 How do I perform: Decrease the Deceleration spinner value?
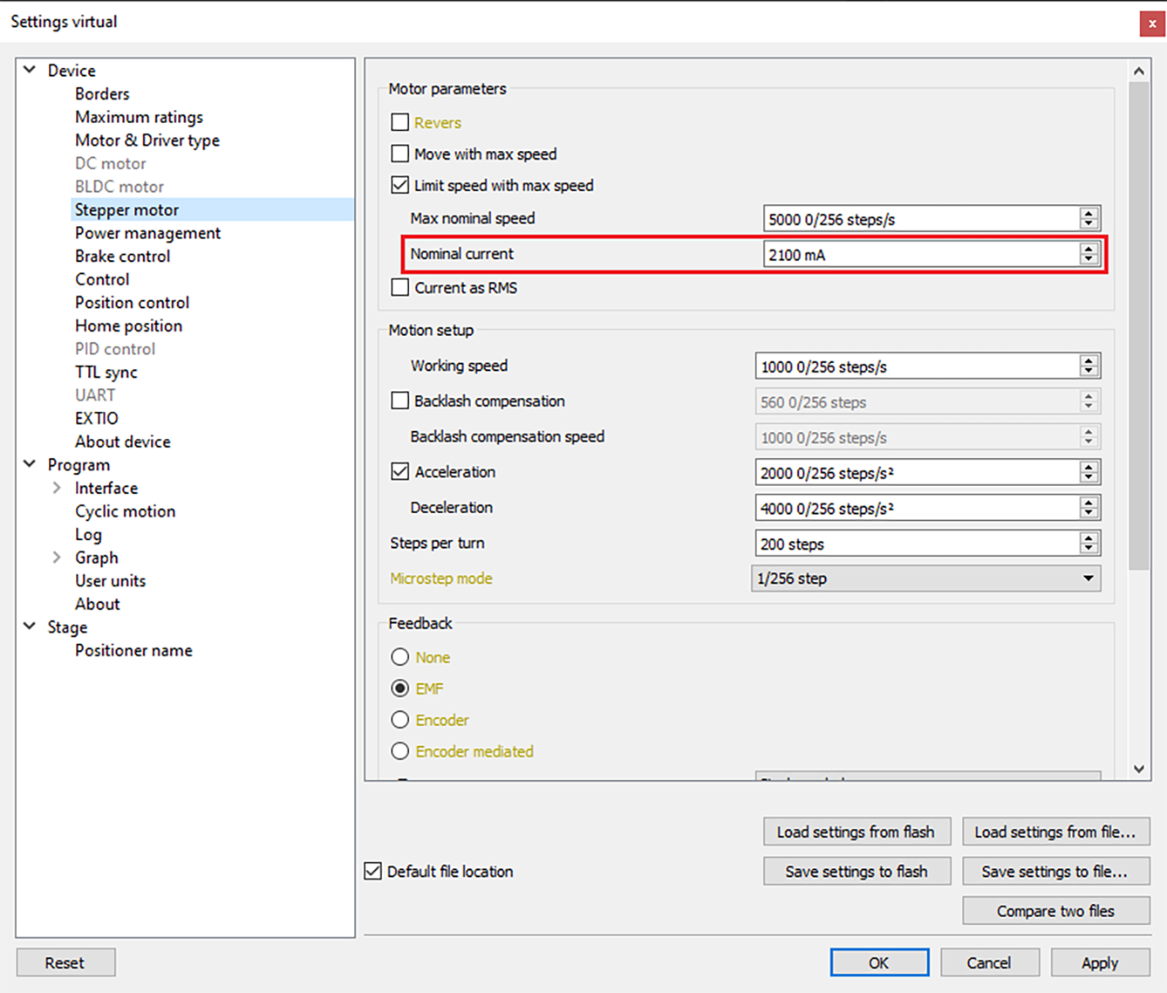tap(1088, 512)
